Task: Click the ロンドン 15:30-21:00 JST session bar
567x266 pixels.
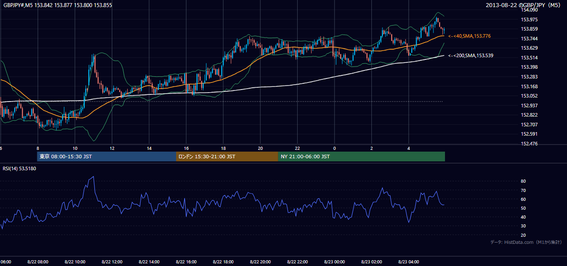Action: (x=227, y=156)
